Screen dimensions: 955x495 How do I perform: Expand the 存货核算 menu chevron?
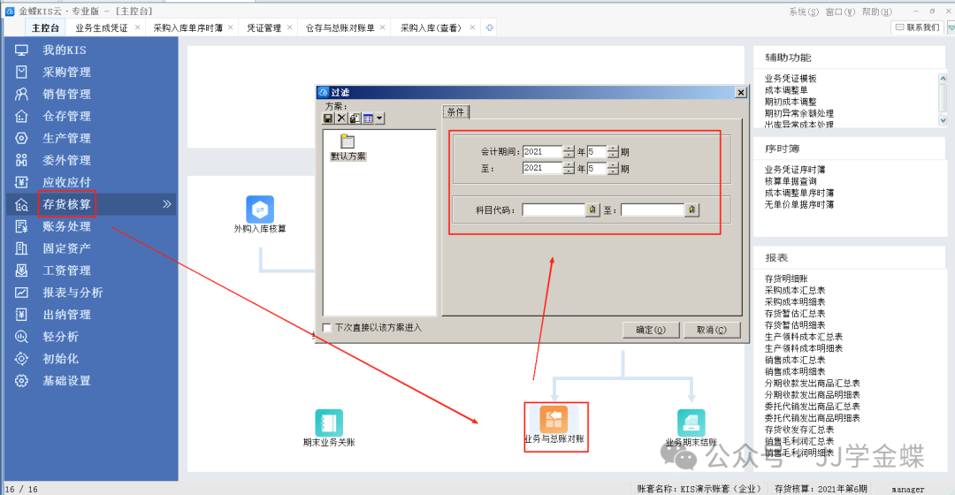pyautogui.click(x=167, y=204)
